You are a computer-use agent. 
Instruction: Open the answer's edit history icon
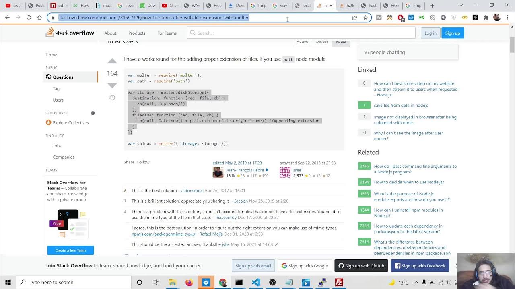click(112, 98)
